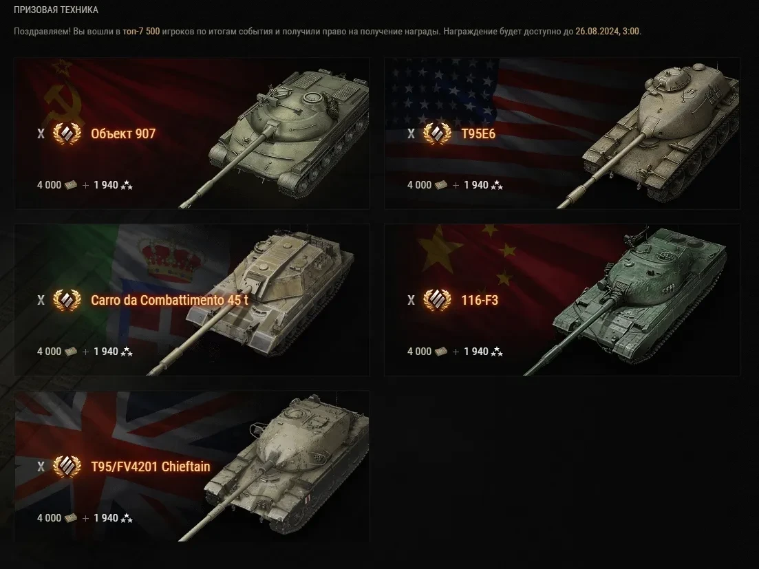Screen dimensions: 759x569
Task: Click the badge icon next to Carro da Combattimento 45 t
Action: 67,300
